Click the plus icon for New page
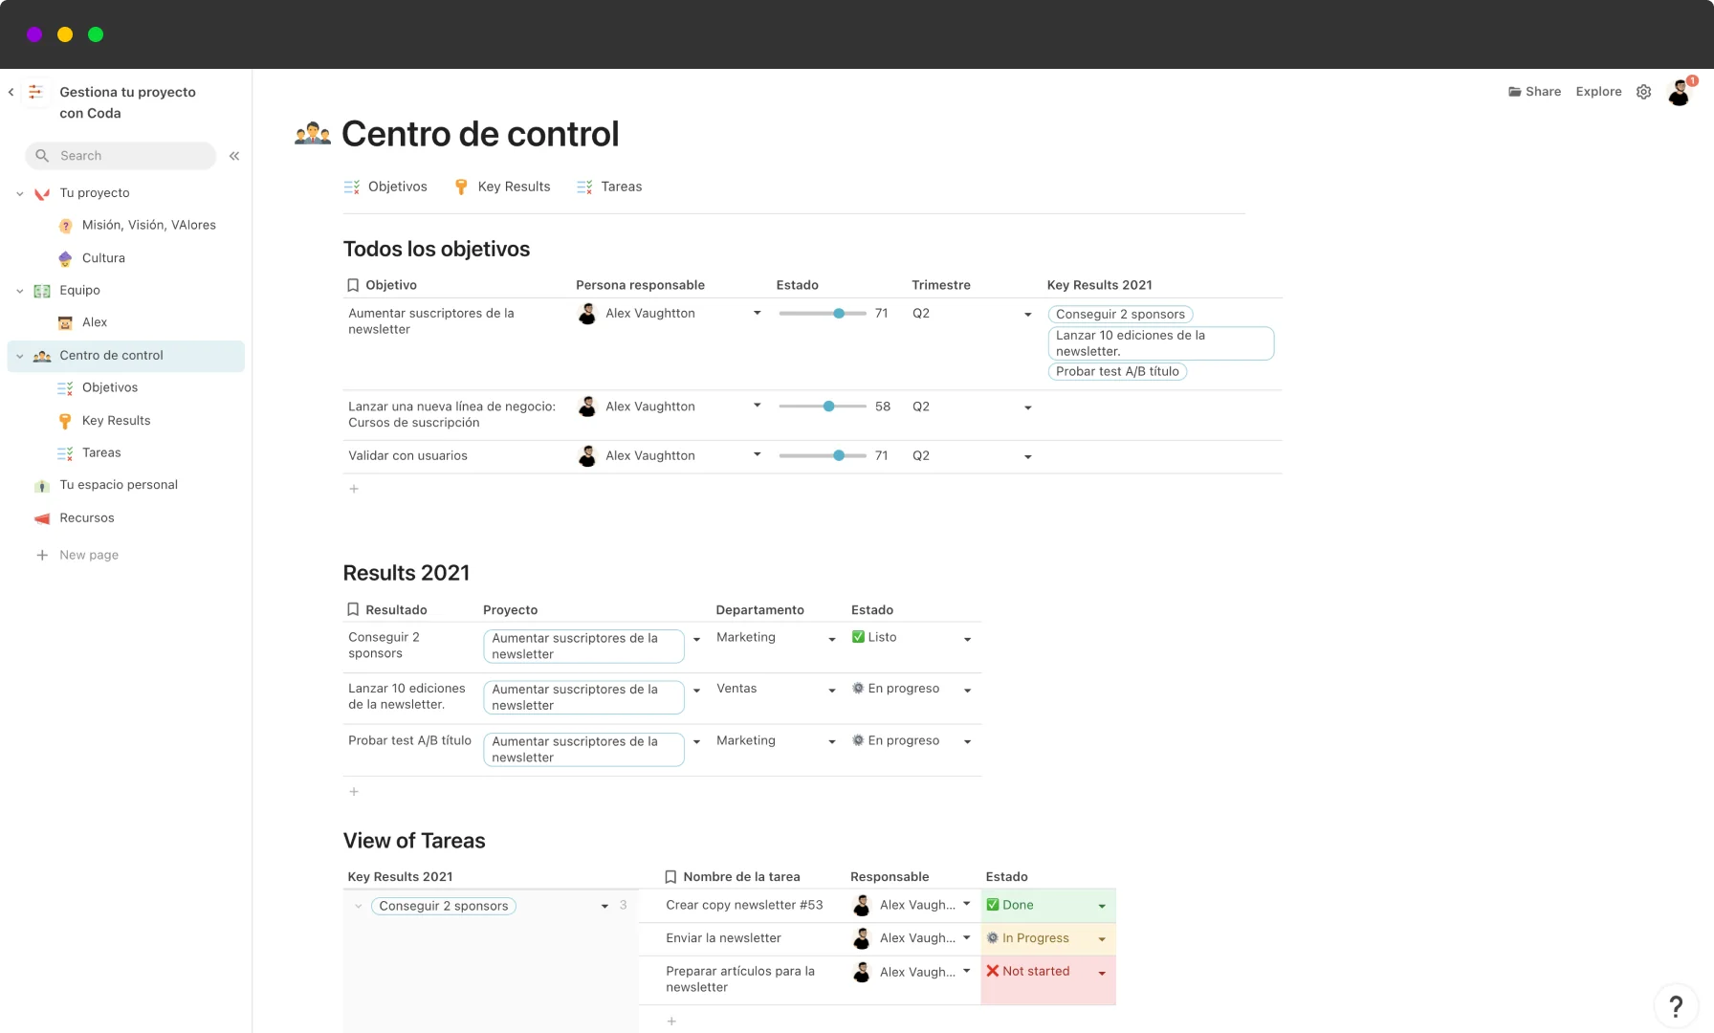The image size is (1714, 1033). point(42,555)
